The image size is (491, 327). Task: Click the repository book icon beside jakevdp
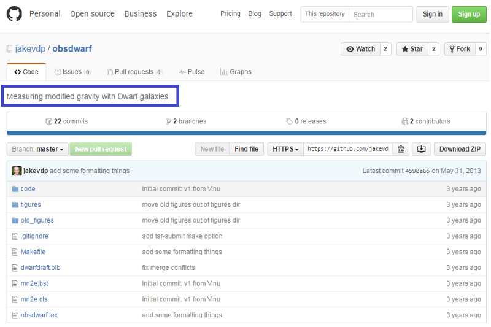[x=9, y=49]
